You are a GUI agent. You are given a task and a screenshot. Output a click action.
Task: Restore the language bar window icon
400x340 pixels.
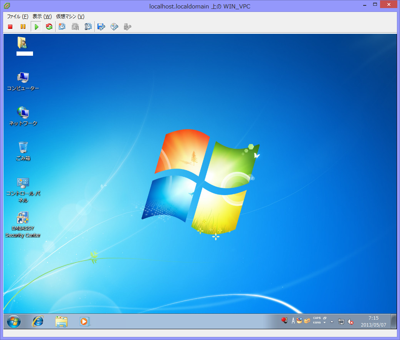[x=325, y=318]
